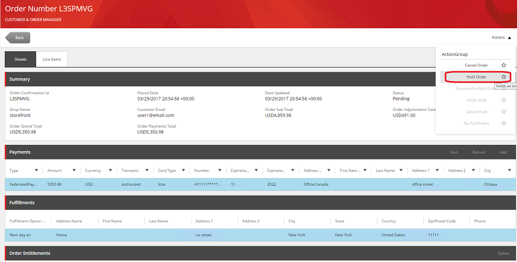Star the Cancel Order action as favorite

(x=503, y=65)
